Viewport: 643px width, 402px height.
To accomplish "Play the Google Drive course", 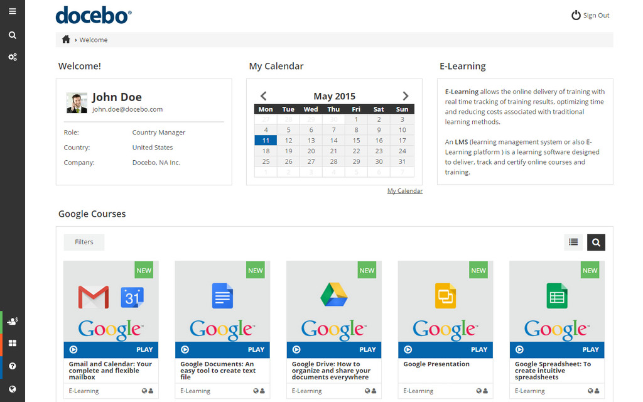I will point(334,349).
